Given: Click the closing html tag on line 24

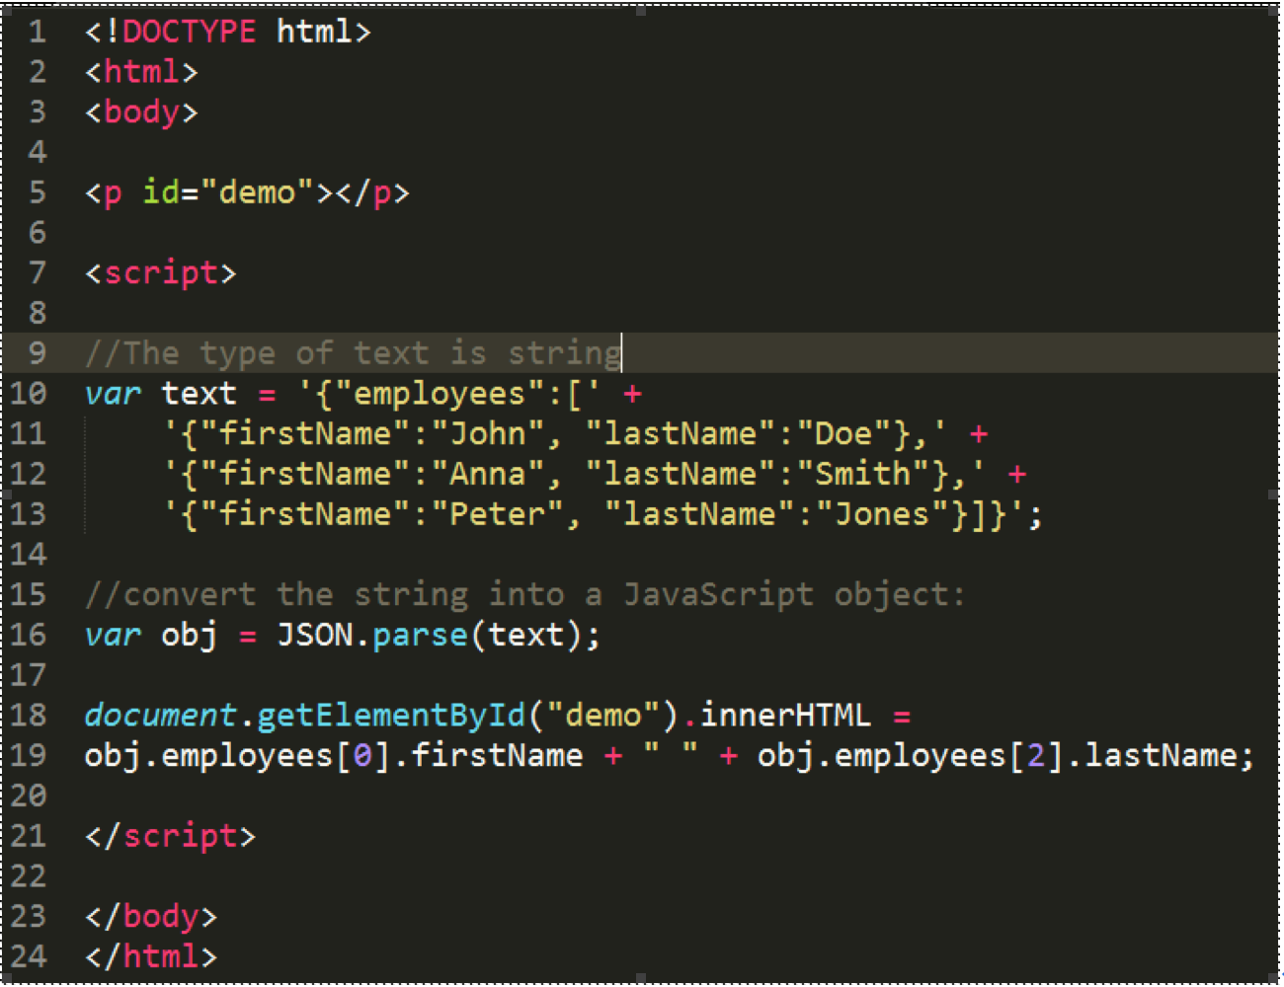Looking at the screenshot, I should click(x=150, y=956).
